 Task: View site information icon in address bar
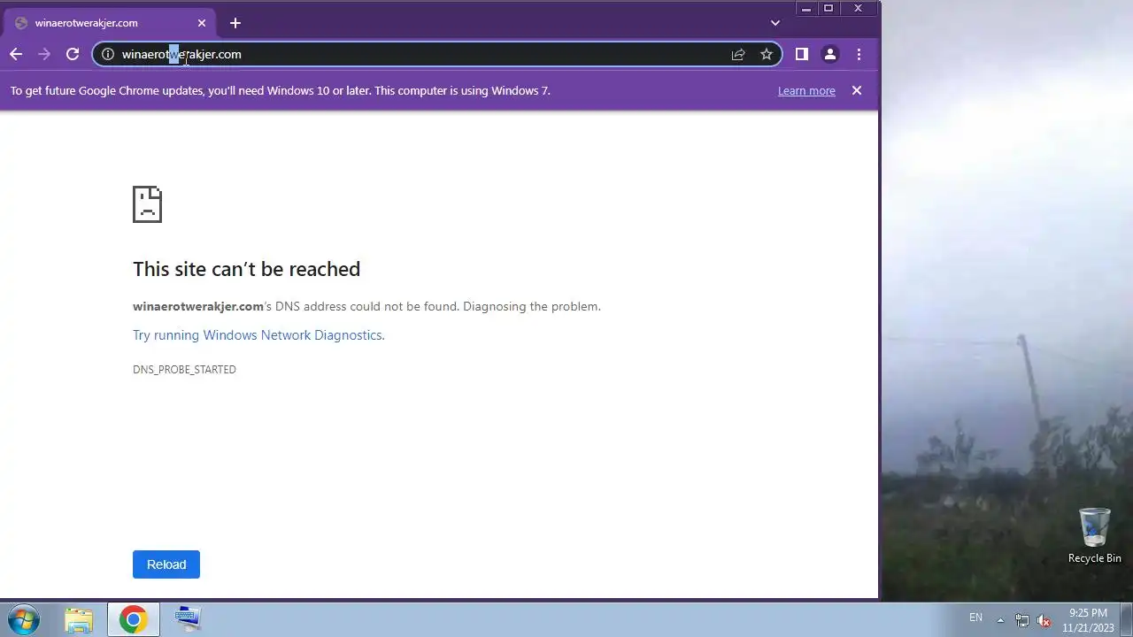click(108, 54)
